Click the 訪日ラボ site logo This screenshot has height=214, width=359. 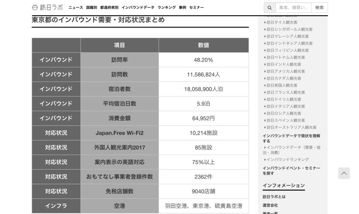point(47,8)
